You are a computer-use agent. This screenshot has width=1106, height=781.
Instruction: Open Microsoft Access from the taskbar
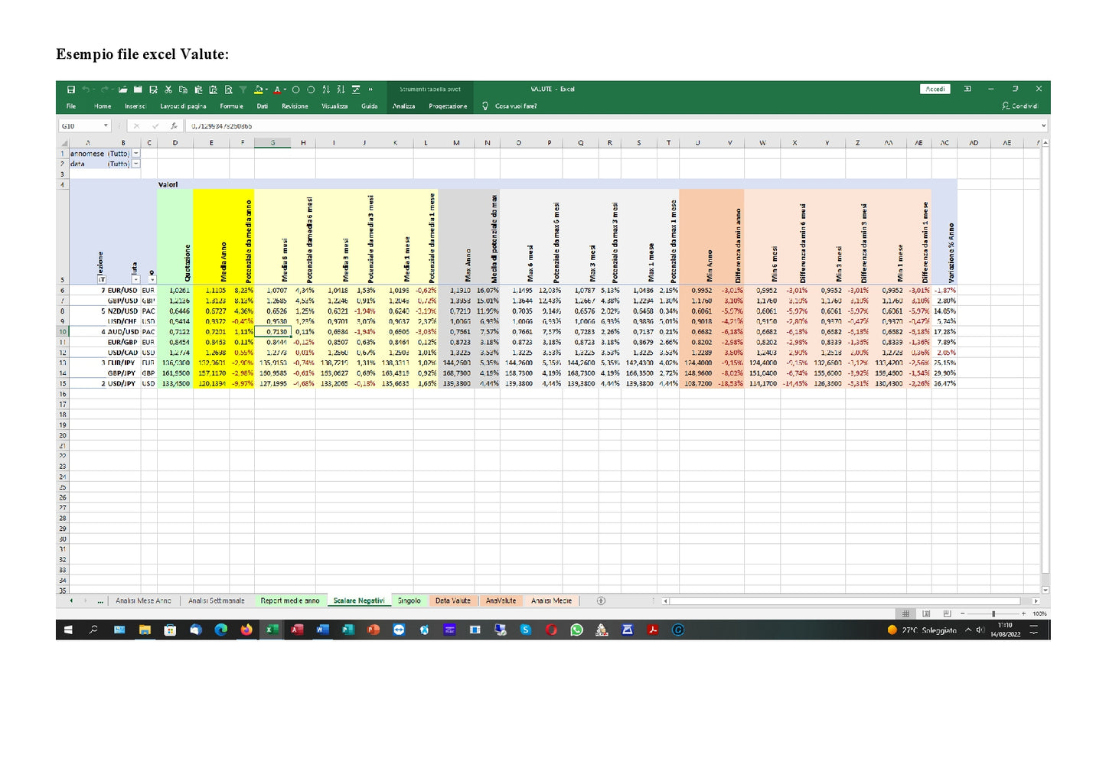(x=297, y=630)
